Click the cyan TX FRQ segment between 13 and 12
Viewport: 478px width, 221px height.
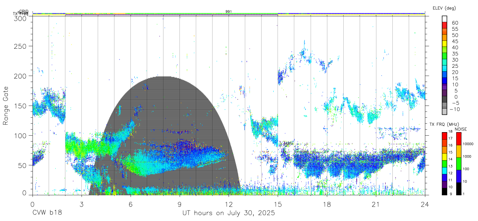[444, 171]
